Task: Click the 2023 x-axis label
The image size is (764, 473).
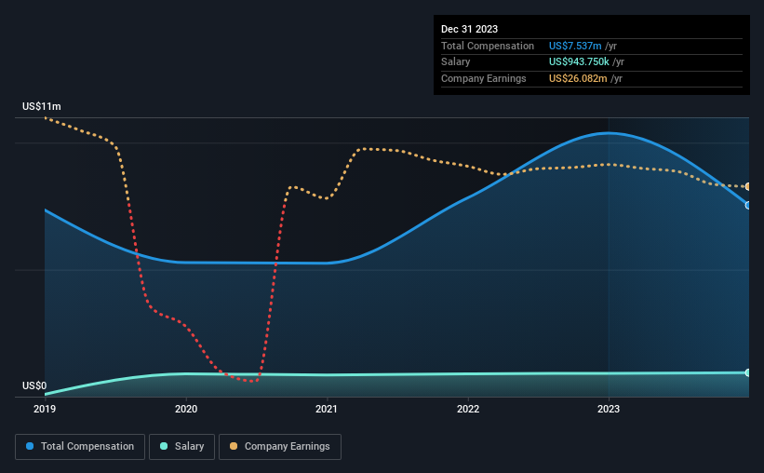Action: [609, 409]
